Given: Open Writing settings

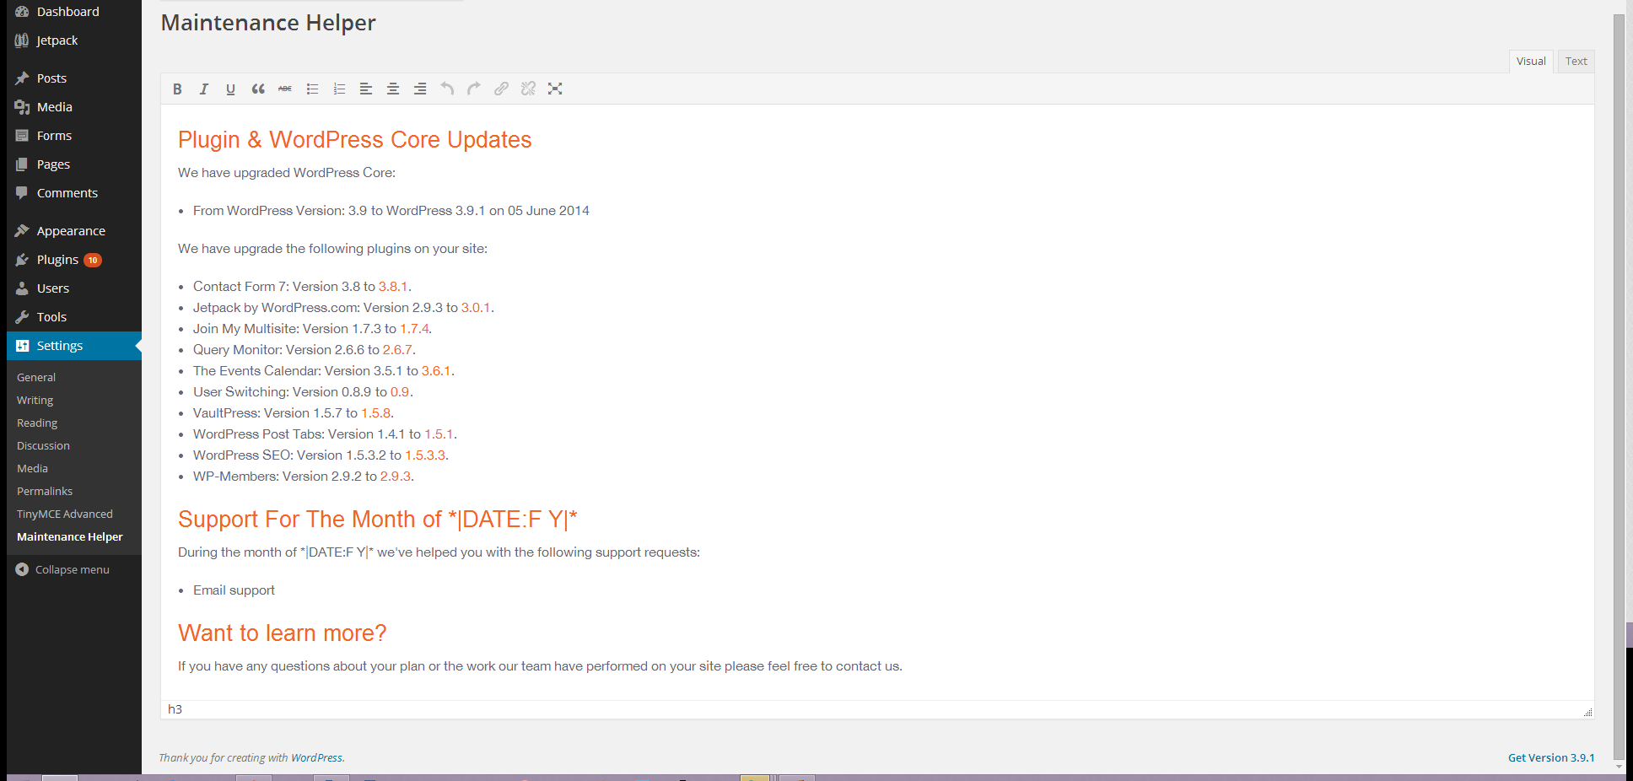Looking at the screenshot, I should tap(35, 401).
